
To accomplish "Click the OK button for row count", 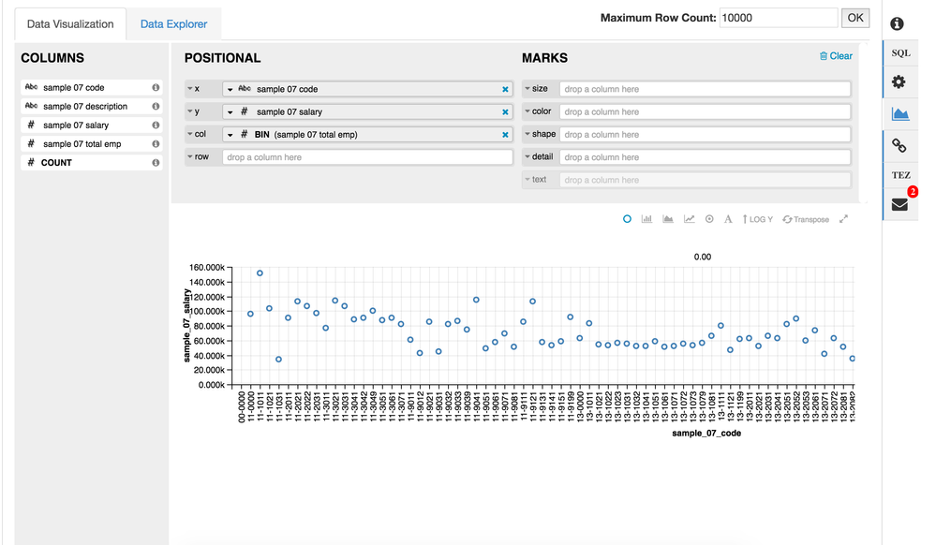I will coord(855,18).
